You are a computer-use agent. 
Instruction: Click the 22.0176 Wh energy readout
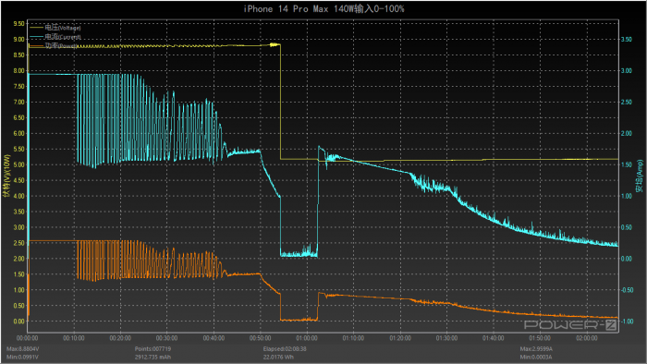click(278, 357)
